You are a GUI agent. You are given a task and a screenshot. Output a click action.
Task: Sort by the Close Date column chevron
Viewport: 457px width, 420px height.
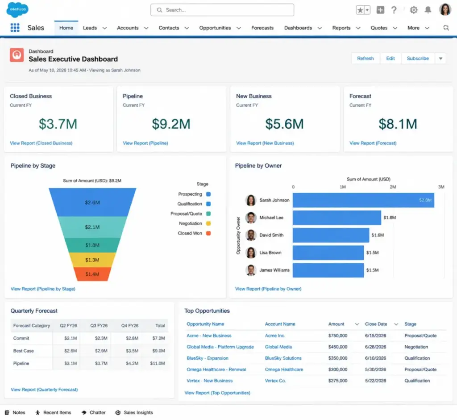(396, 324)
